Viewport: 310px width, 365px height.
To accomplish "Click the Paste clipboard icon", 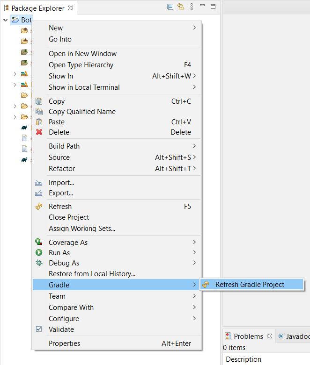I will click(39, 122).
